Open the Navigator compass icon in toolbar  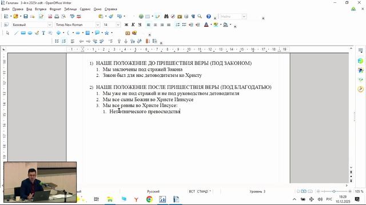173,17
